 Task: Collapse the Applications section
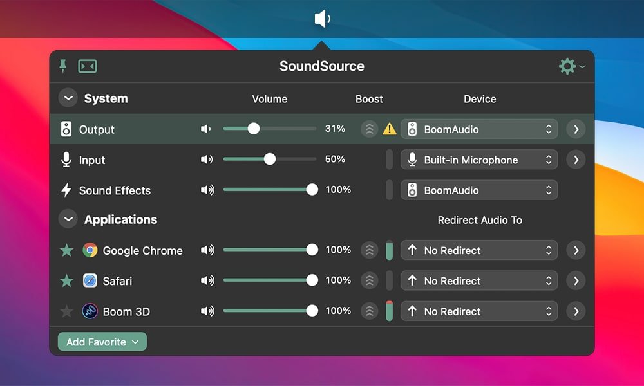point(68,219)
